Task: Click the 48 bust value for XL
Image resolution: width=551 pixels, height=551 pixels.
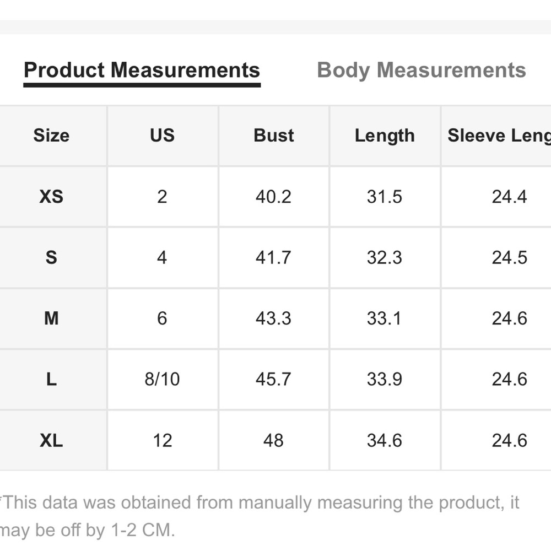Action: (x=273, y=440)
